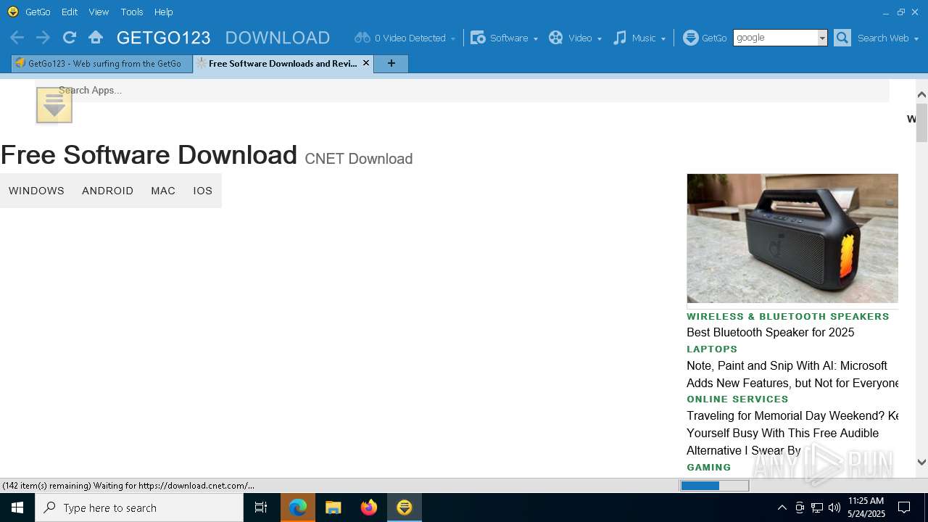Open Windows Start menu
The image size is (928, 522).
tap(17, 507)
